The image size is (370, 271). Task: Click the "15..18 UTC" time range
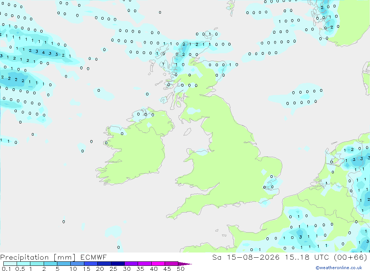(x=307, y=257)
